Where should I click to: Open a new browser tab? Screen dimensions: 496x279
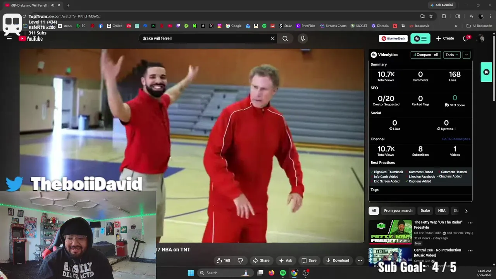pyautogui.click(x=68, y=5)
